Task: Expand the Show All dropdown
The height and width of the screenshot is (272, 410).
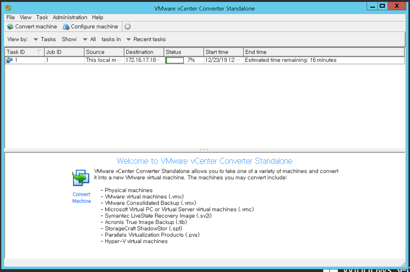Action: click(89, 39)
